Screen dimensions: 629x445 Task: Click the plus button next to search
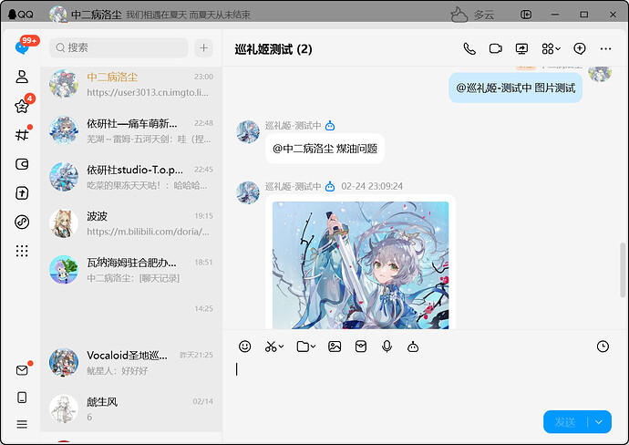[x=204, y=47]
